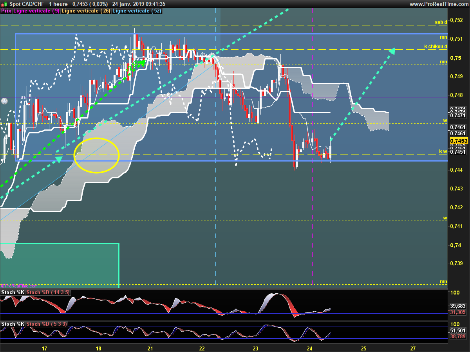Click the 0,739 price axis value
Viewport: 470px width, 352px height.
point(457,263)
